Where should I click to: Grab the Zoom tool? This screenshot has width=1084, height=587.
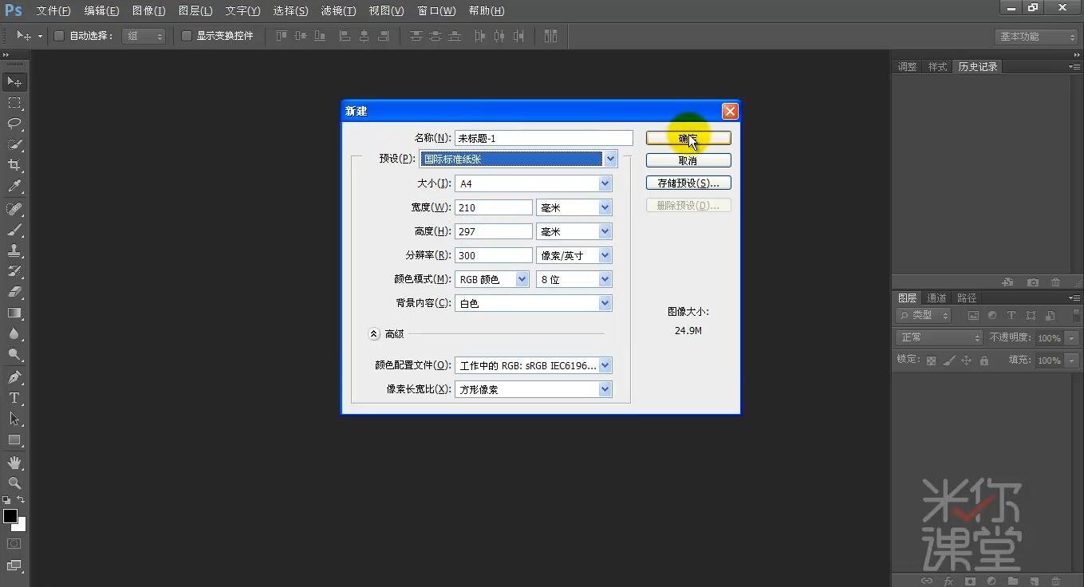pos(14,483)
